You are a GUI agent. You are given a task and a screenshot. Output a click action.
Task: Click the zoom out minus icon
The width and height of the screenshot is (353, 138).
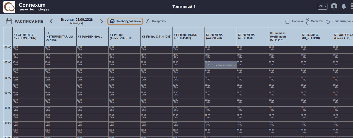pos(308,23)
